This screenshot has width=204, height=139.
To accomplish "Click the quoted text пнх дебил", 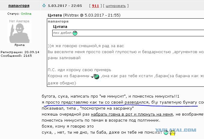I will click(x=62, y=33).
